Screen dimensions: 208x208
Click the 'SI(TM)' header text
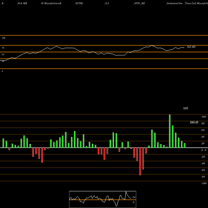point(79,3)
